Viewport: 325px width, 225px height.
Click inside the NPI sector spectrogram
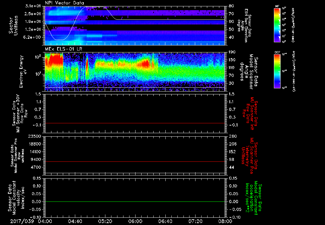(135, 25)
